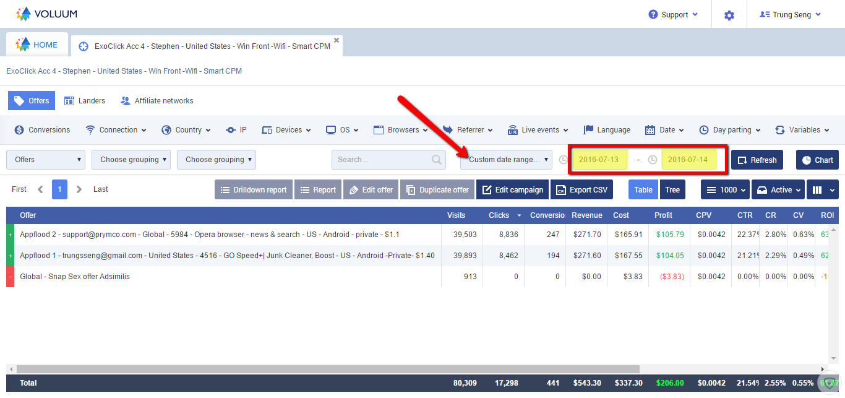Open the settings gear icon
The height and width of the screenshot is (398, 845).
[x=729, y=15]
